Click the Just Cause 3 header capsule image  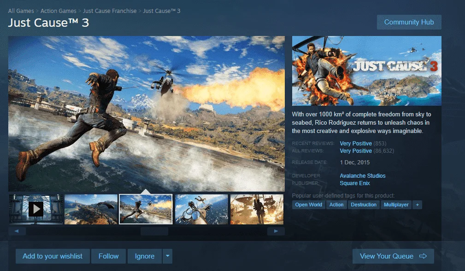pyautogui.click(x=366, y=71)
